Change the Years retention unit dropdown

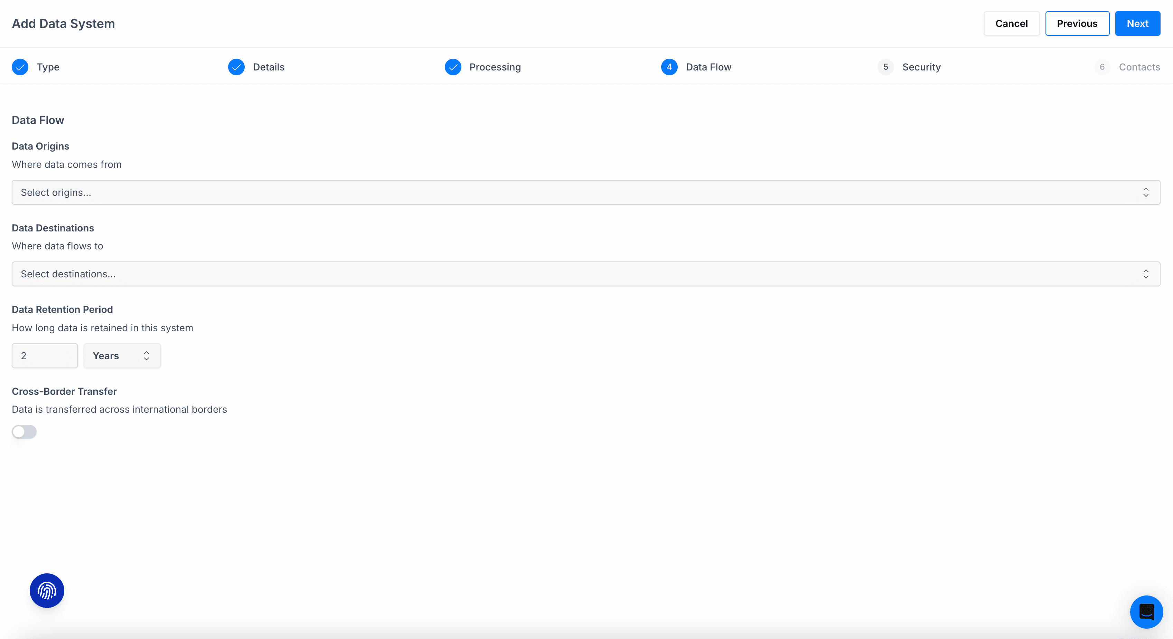click(x=122, y=356)
